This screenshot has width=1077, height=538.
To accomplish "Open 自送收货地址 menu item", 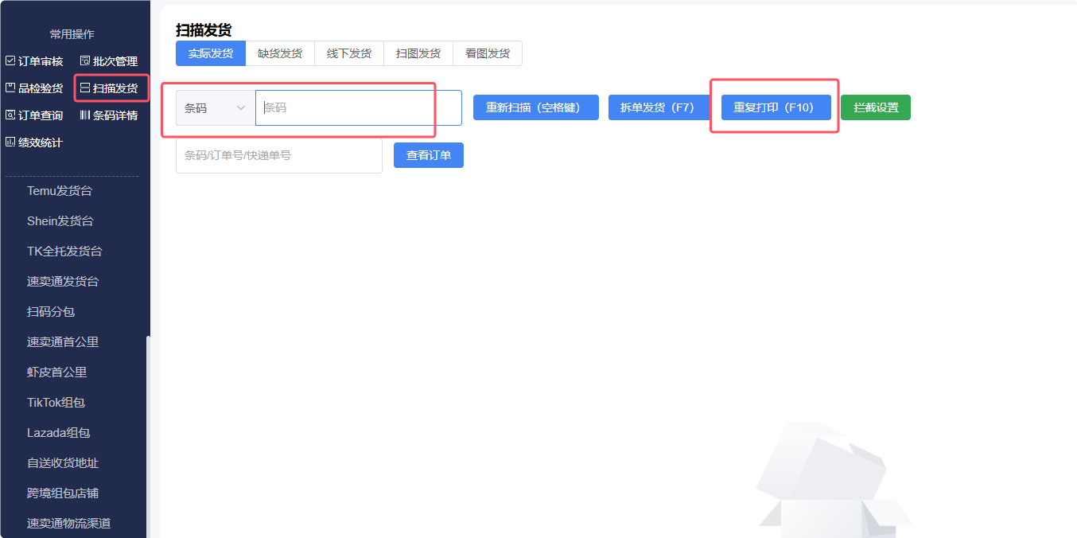I will pyautogui.click(x=63, y=462).
